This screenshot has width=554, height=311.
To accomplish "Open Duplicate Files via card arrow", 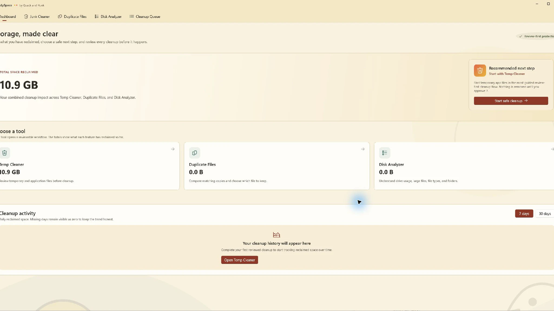I will click(363, 149).
